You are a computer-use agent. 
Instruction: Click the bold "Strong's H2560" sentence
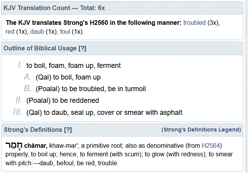click(93, 23)
